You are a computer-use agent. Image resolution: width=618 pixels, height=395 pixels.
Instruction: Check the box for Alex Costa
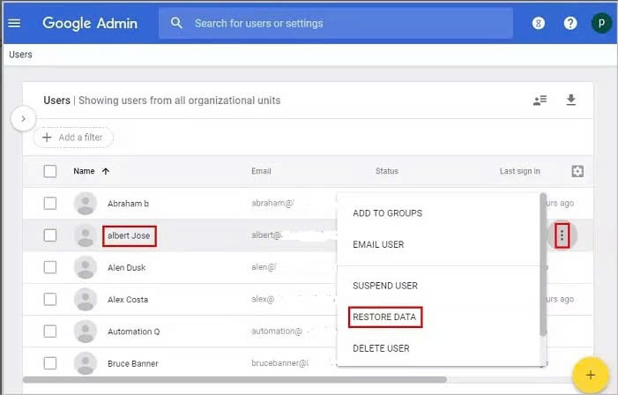[50, 299]
